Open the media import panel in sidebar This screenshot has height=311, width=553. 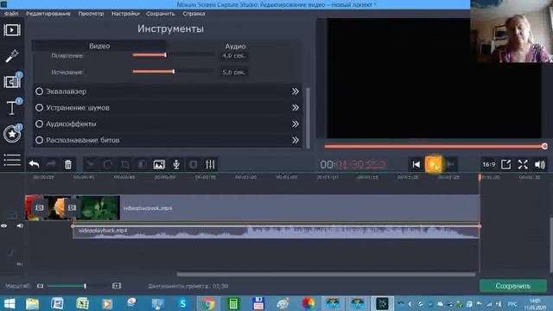tap(12, 30)
